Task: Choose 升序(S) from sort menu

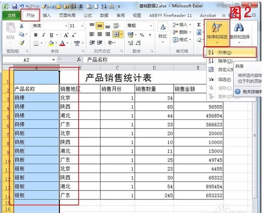Action: (230, 52)
